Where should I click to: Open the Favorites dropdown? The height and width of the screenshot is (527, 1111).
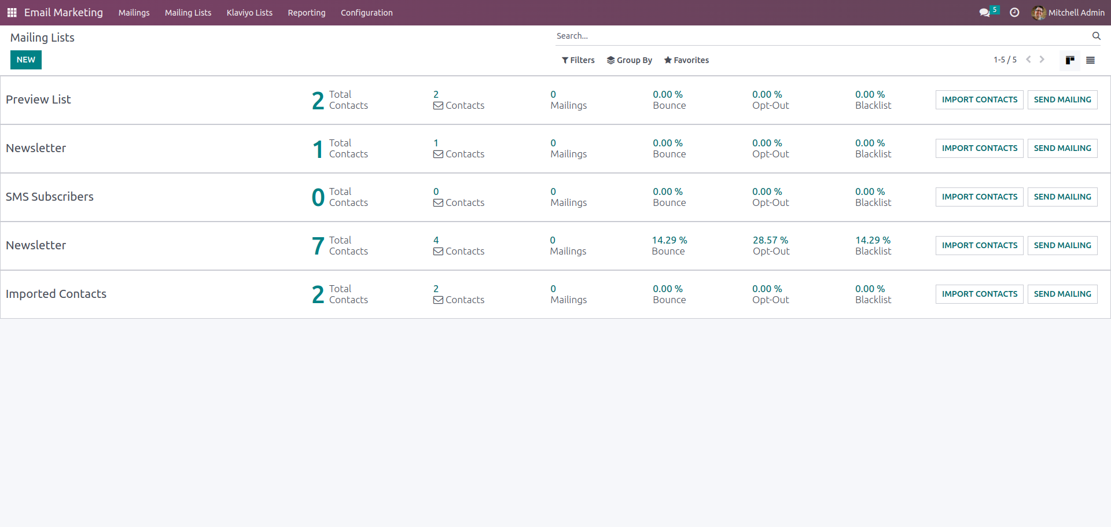click(686, 60)
